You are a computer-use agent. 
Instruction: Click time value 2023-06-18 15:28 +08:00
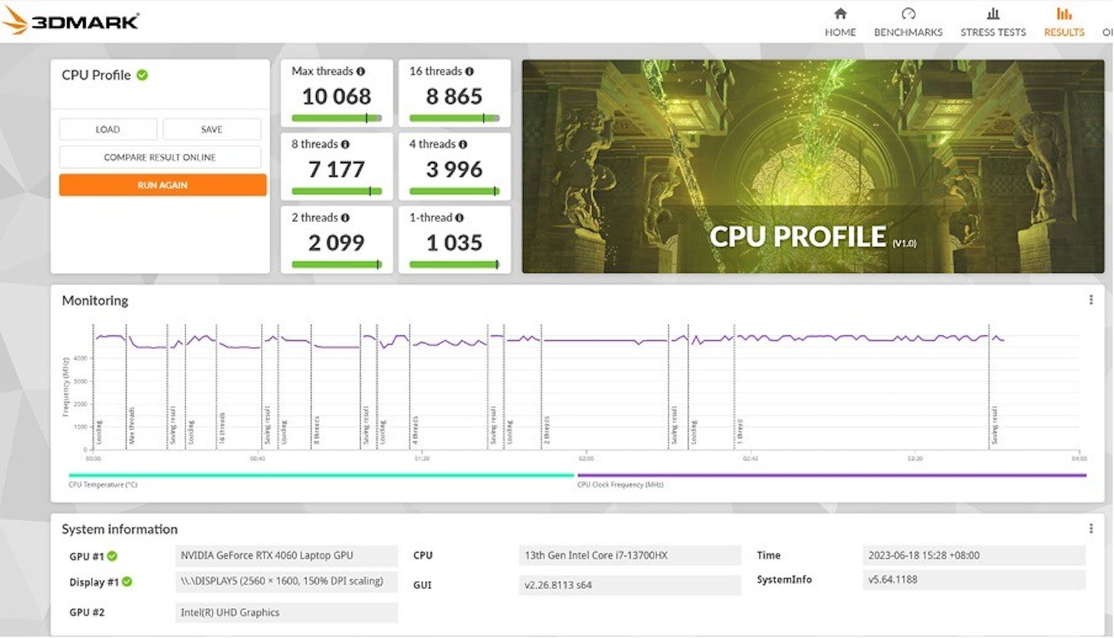pyautogui.click(x=974, y=555)
